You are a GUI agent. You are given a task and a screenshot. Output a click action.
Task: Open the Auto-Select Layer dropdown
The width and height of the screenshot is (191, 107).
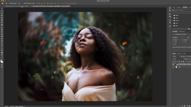(19, 3)
